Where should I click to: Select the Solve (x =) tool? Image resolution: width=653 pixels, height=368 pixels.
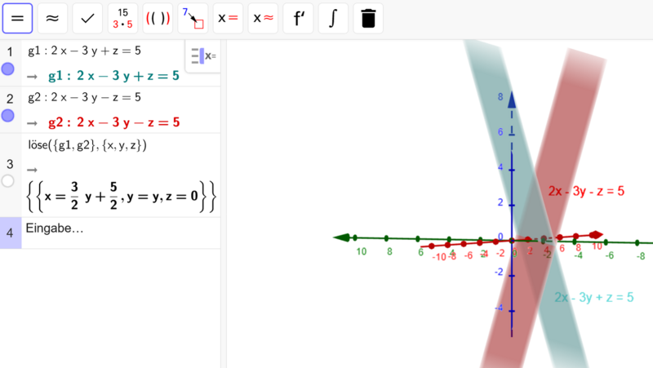click(228, 18)
